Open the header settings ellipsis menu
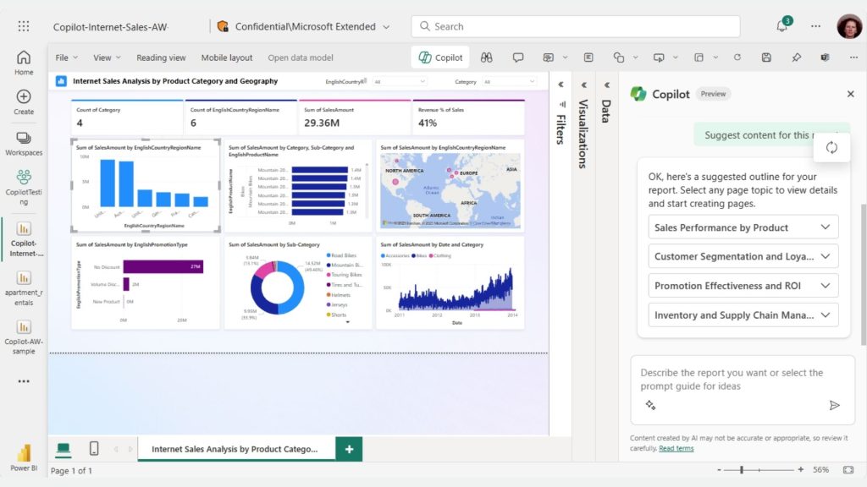Screen dimensions: 867x487 (815, 26)
